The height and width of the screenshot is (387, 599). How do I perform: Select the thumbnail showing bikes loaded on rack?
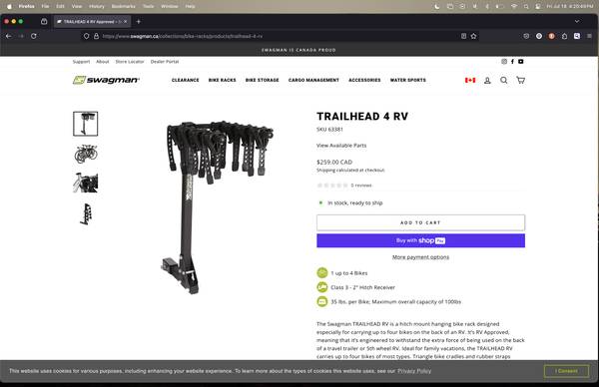86,154
